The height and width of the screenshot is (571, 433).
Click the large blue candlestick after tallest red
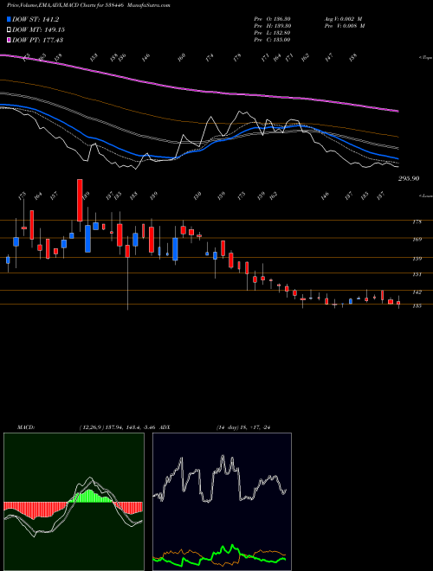87,239
